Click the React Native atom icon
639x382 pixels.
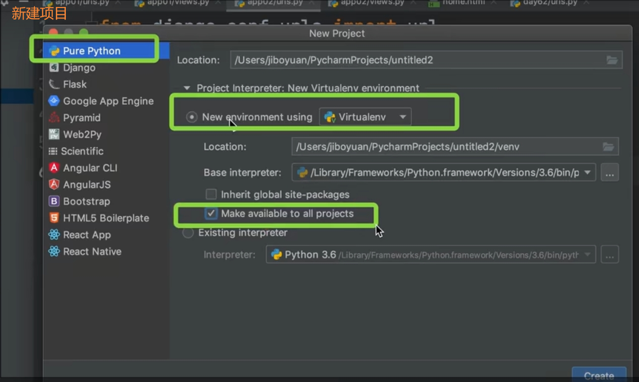[54, 251]
